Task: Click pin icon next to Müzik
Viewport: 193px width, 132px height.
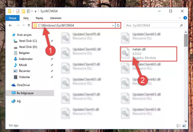Action: pyautogui.click(x=52, y=65)
